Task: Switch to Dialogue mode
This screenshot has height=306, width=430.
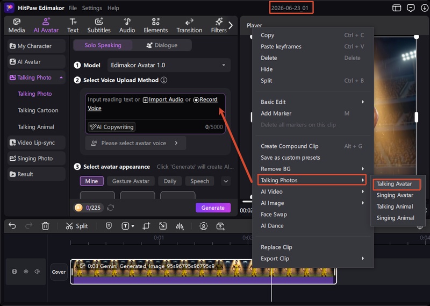Action: 162,45
